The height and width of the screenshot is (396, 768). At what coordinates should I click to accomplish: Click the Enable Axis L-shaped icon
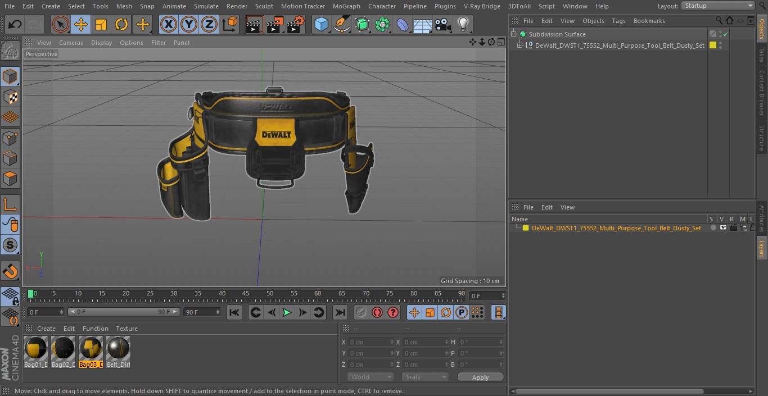tap(10, 204)
